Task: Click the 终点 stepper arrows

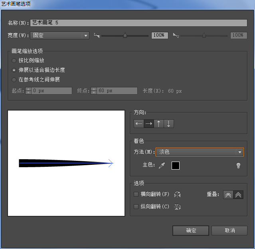Action: (94, 91)
